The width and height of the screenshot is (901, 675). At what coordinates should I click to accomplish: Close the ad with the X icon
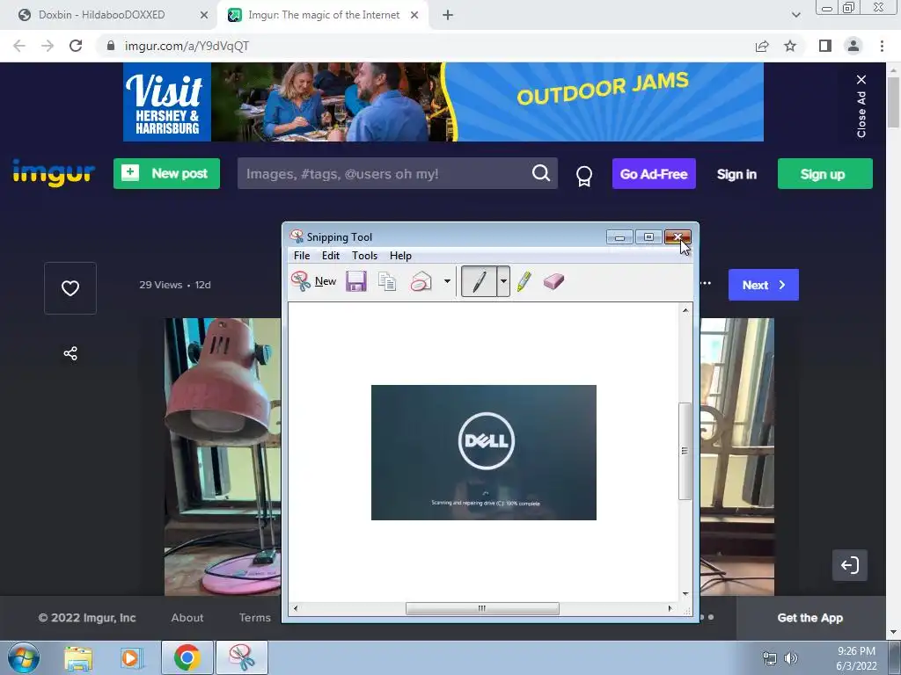point(861,80)
